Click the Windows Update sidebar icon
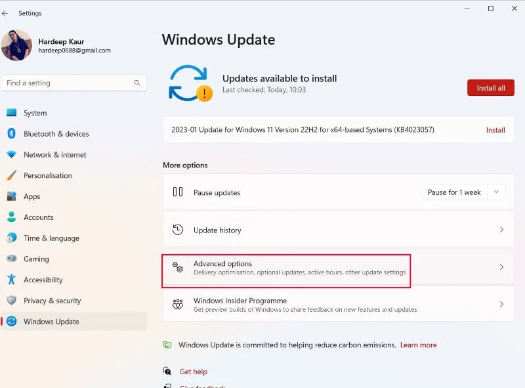Screen dimensions: 525x388 (x=11, y=321)
